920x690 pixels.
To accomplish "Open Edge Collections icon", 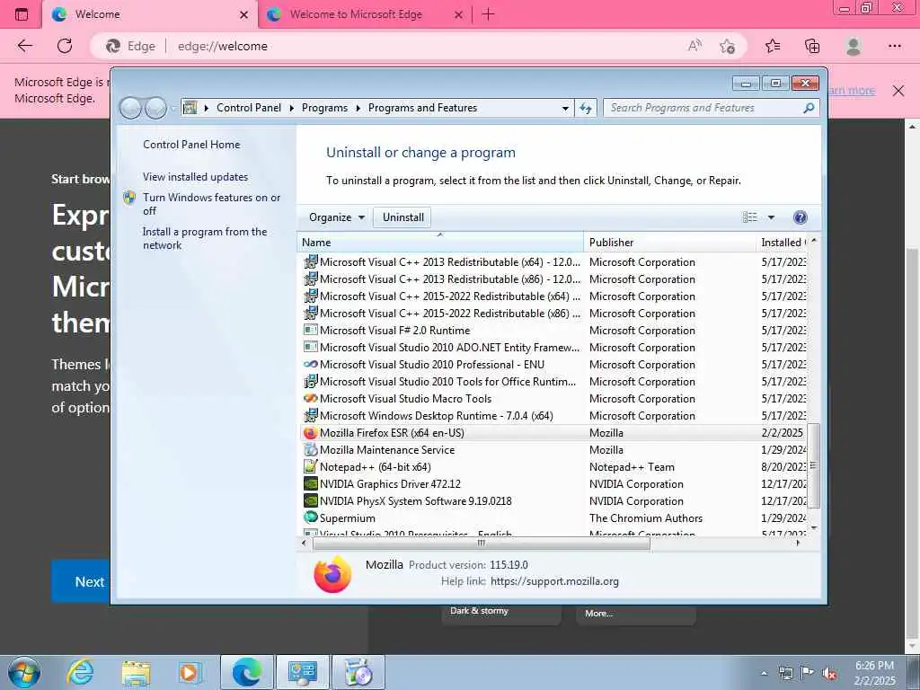I will click(x=812, y=46).
